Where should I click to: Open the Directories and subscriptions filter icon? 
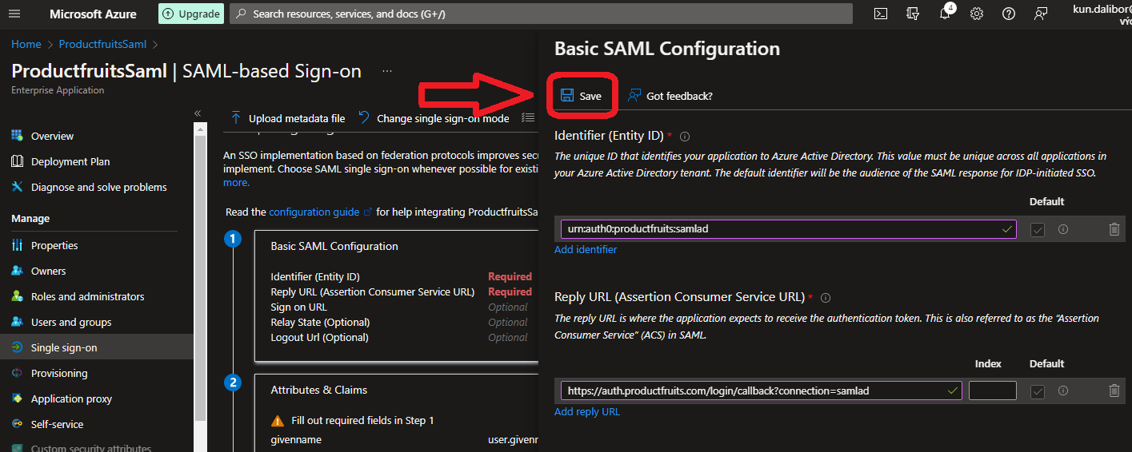coord(913,14)
